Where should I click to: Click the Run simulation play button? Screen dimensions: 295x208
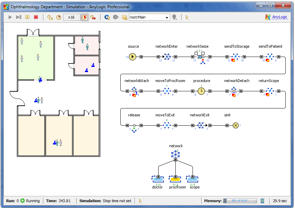(x=10, y=17)
